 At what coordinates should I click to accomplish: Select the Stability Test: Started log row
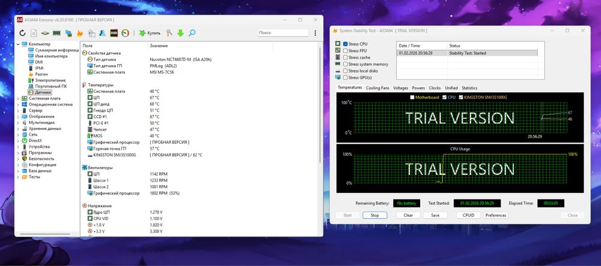467,53
